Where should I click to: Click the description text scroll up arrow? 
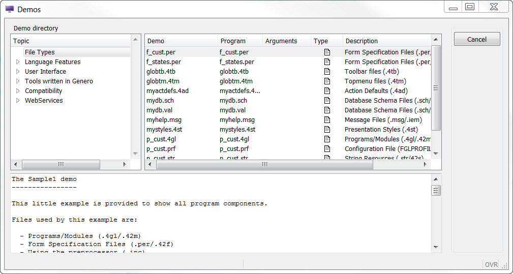(x=436, y=179)
